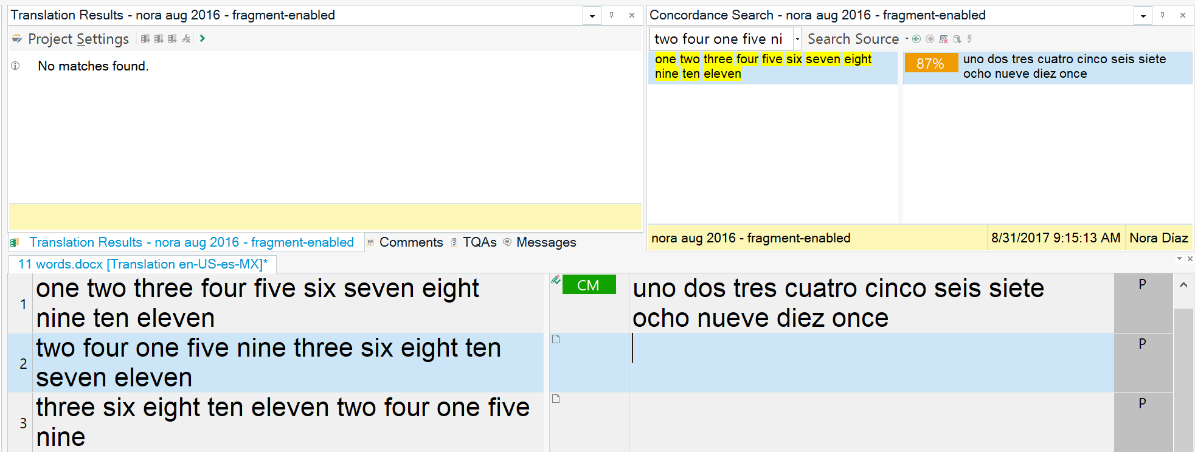The width and height of the screenshot is (1195, 452).
Task: Click into the empty target cell of segment 3
Action: [870, 422]
